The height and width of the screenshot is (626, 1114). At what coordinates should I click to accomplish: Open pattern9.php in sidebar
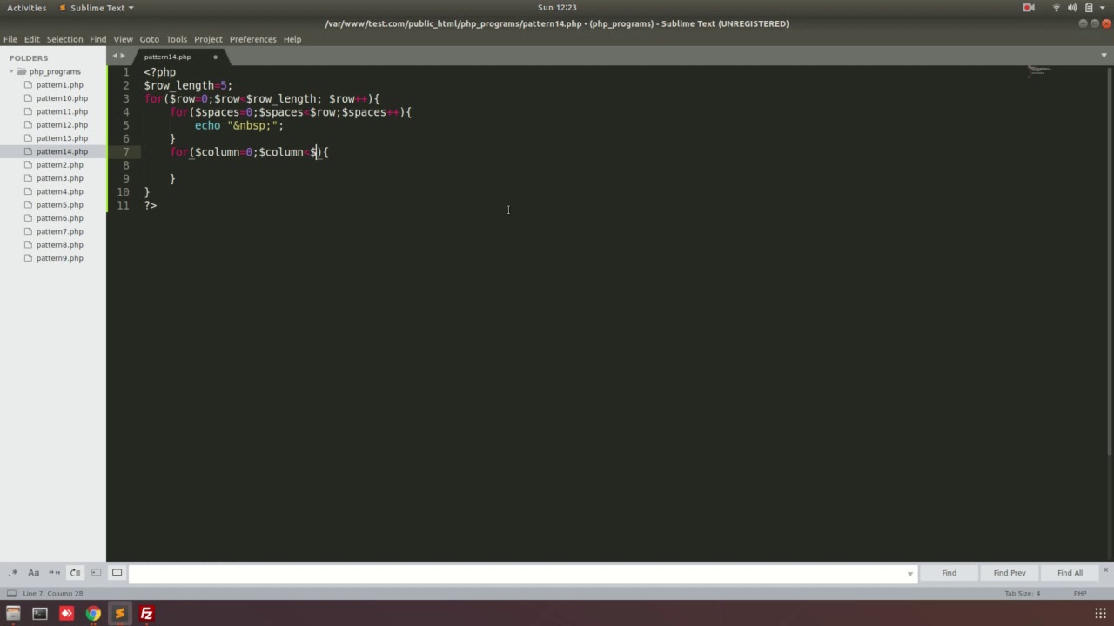pos(60,258)
